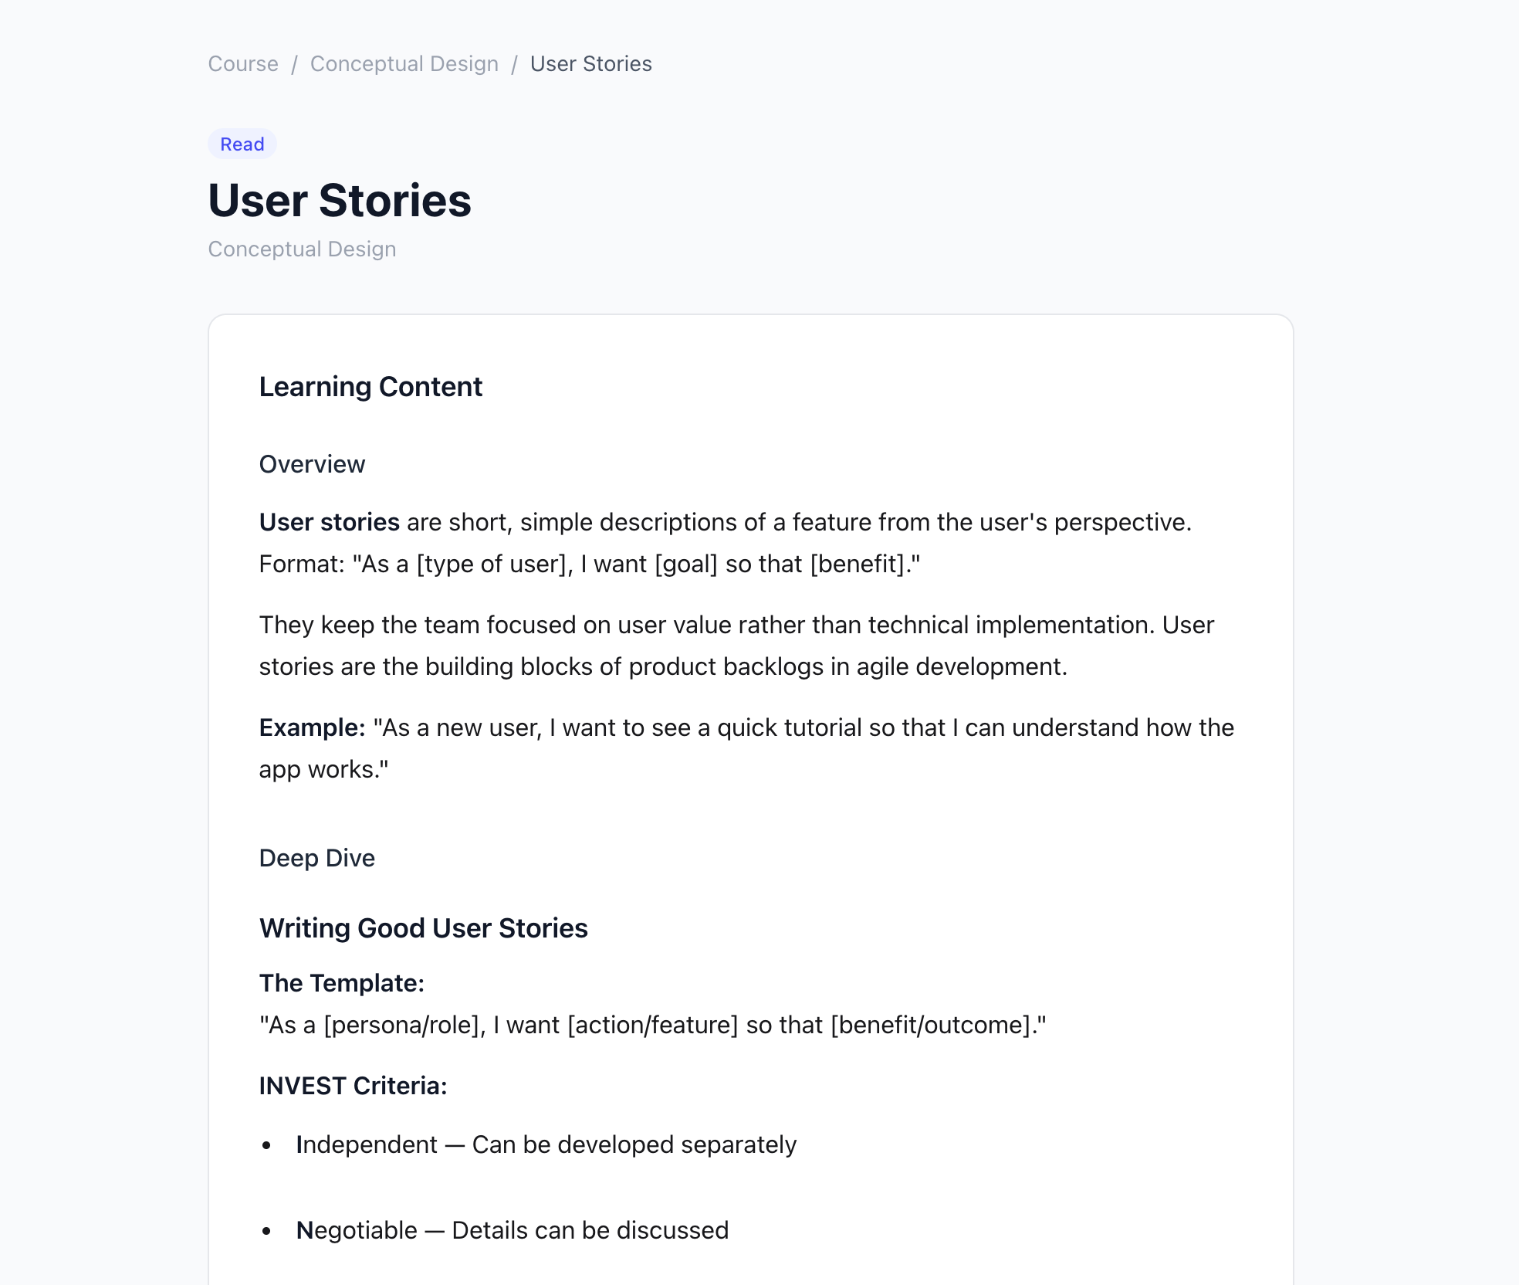This screenshot has width=1519, height=1285.
Task: Click the persona/role template sentence
Action: pyautogui.click(x=652, y=1025)
